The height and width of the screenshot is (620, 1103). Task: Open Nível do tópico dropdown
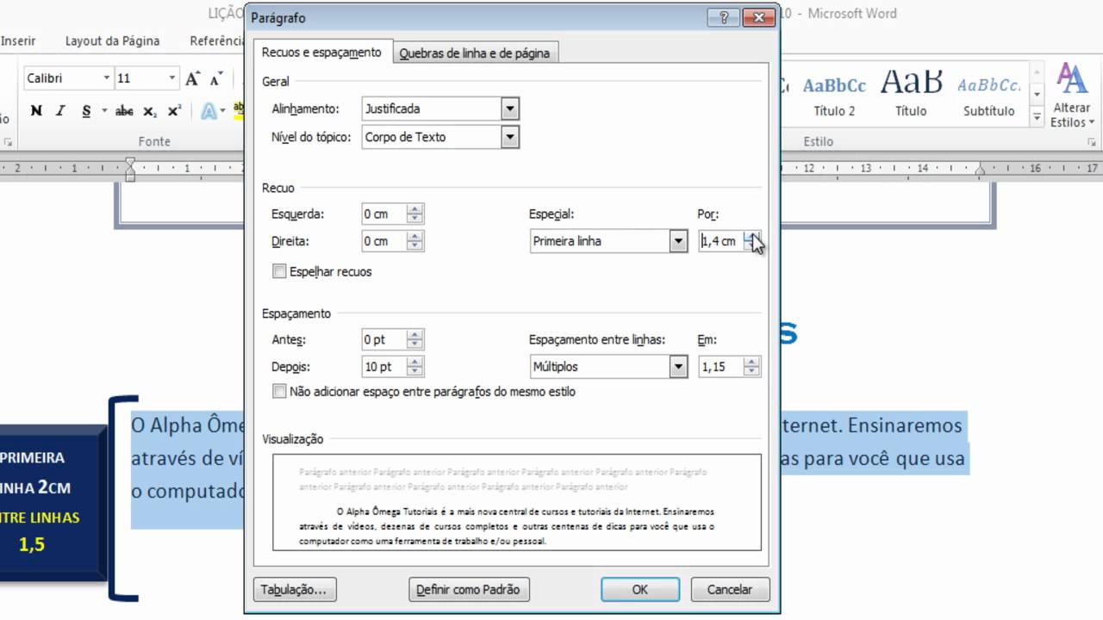(510, 137)
